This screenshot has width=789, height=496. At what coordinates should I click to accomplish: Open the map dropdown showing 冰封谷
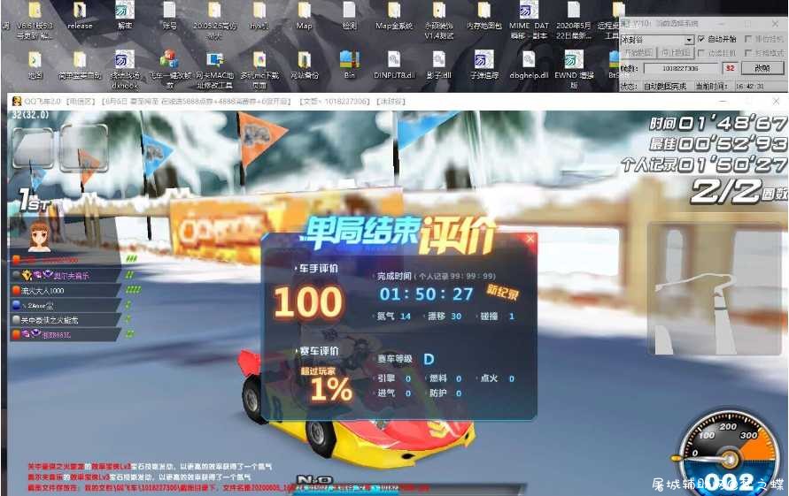(x=689, y=40)
